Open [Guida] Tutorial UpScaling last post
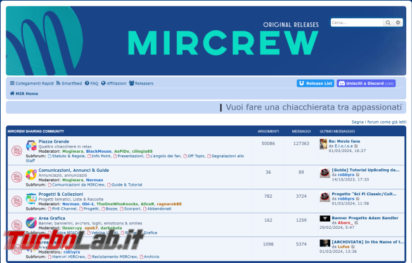This screenshot has width=412, height=263. (366, 170)
